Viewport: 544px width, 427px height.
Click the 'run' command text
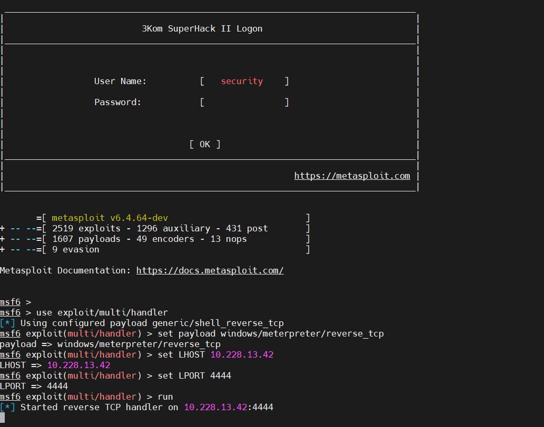coord(165,397)
